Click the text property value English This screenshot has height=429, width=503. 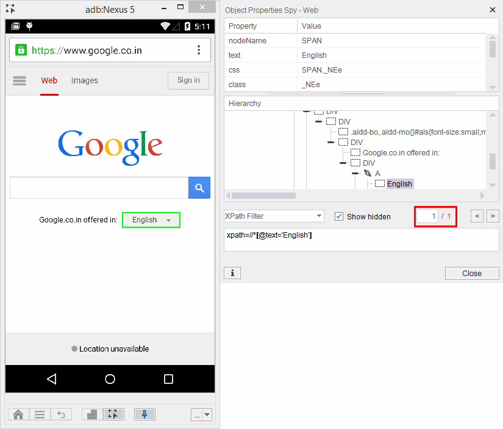coord(314,55)
